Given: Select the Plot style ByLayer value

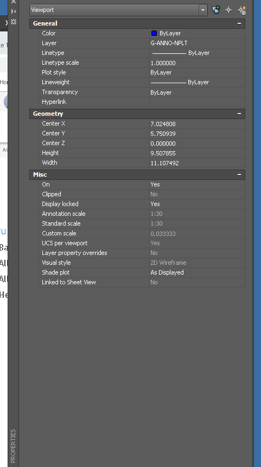Looking at the screenshot, I should [161, 72].
